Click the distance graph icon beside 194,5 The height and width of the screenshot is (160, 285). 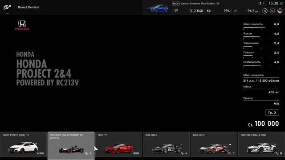point(236,11)
